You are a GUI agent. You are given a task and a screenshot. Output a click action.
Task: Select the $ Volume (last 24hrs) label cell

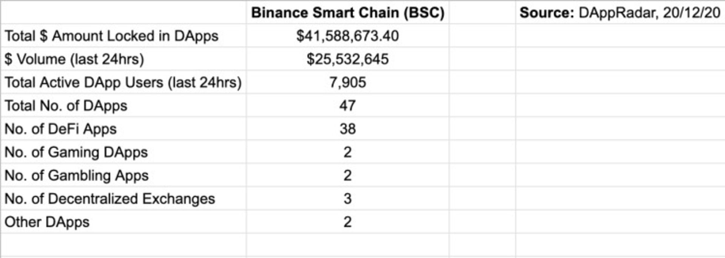(x=74, y=60)
